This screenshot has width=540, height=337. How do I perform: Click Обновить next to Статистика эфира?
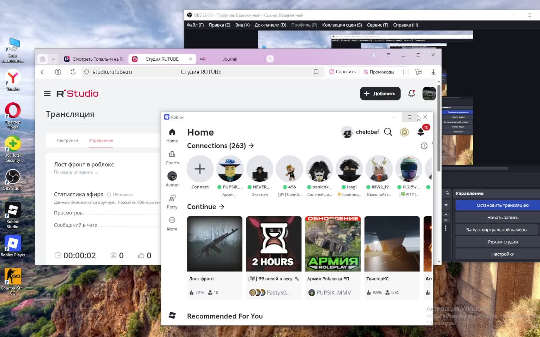click(x=120, y=194)
